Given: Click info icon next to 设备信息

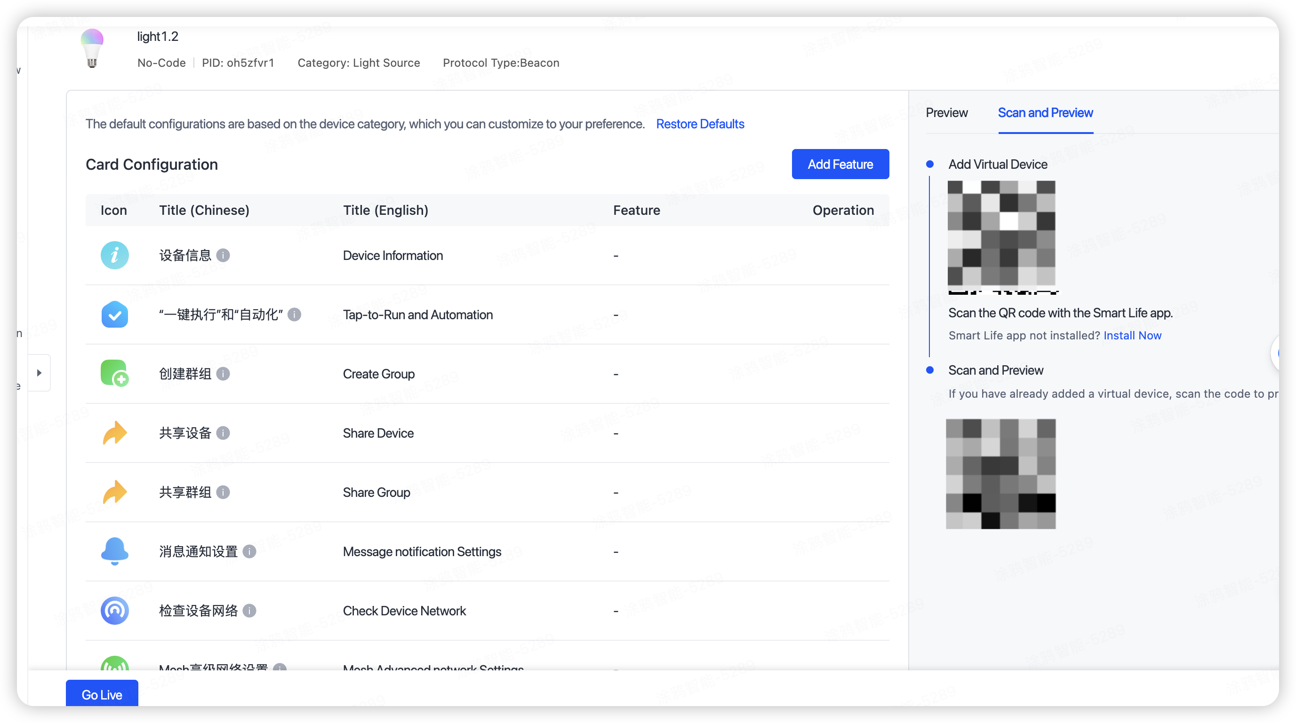Looking at the screenshot, I should (223, 255).
